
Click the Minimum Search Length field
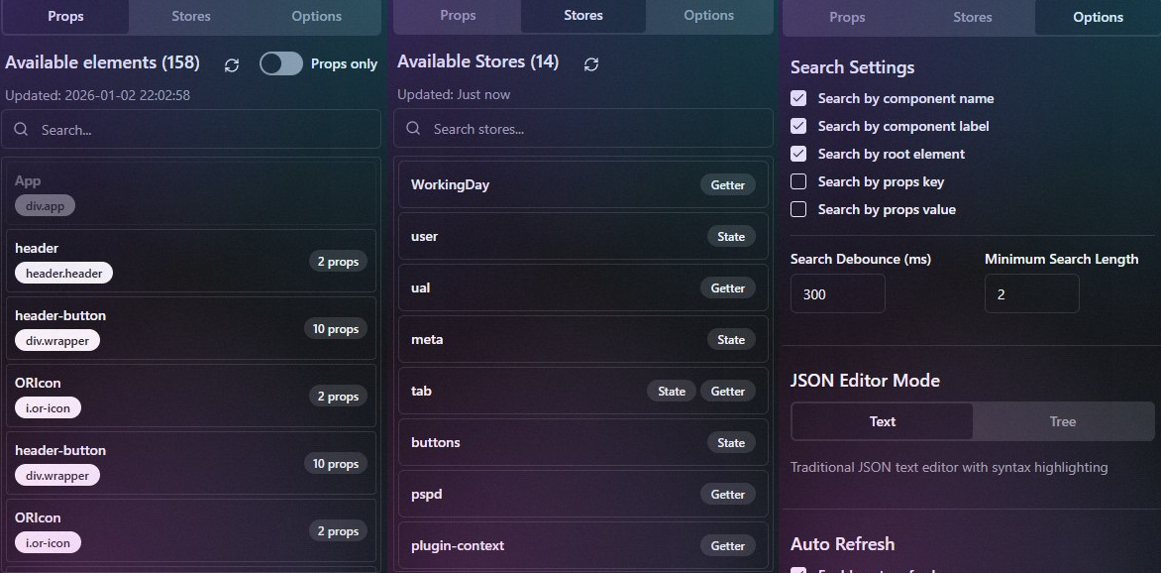1031,293
